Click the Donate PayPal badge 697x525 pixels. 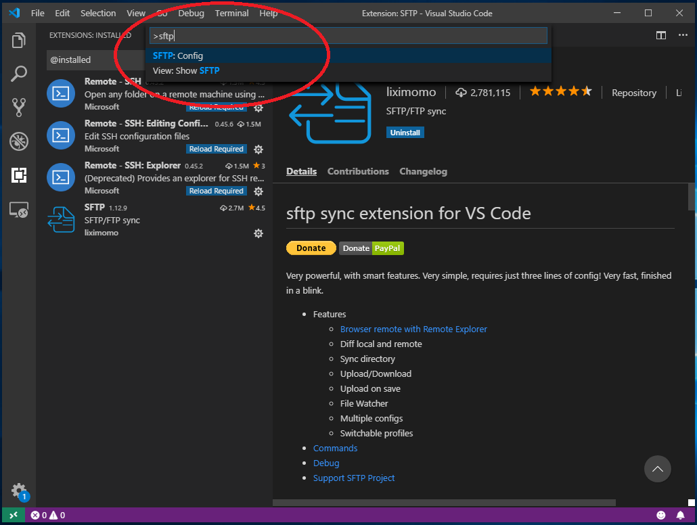(x=372, y=248)
